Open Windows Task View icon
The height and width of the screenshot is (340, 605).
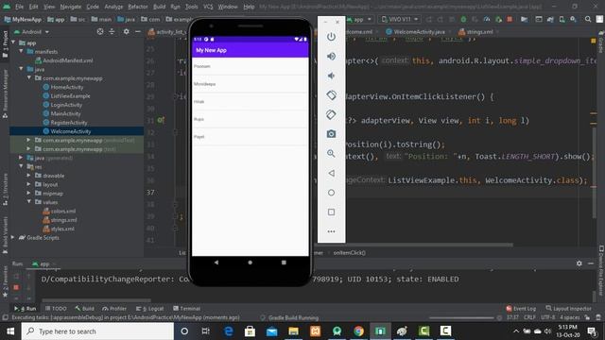tap(206, 331)
